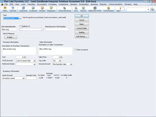The width and height of the screenshot is (156, 117).
Task: Open the Calendar toolbar icon
Action: [13, 9]
